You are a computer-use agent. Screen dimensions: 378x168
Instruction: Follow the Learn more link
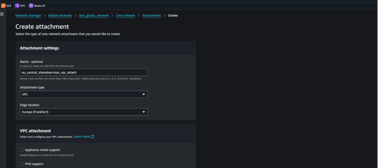point(82,137)
